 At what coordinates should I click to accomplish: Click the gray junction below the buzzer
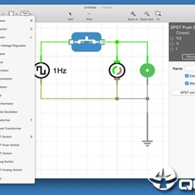pyautogui.click(x=147, y=99)
